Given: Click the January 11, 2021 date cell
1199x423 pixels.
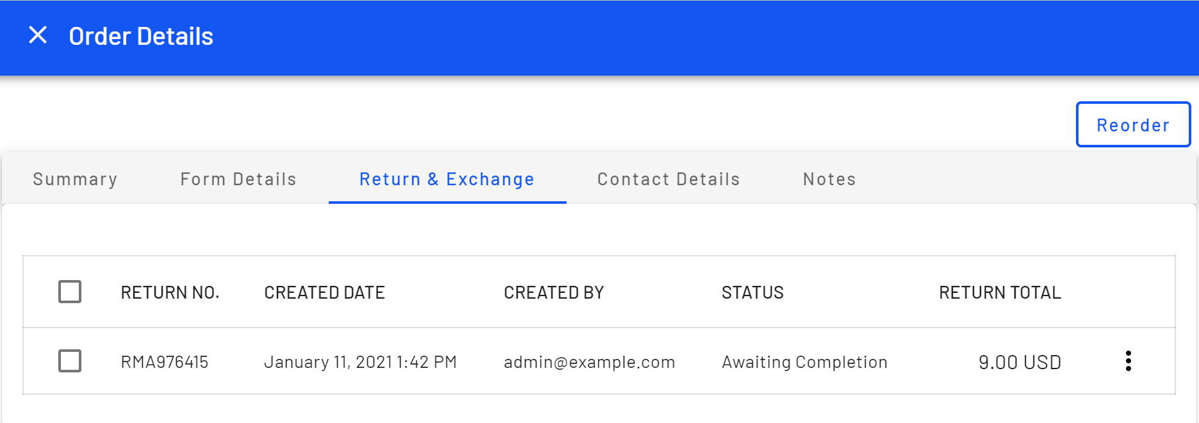Looking at the screenshot, I should pos(360,362).
